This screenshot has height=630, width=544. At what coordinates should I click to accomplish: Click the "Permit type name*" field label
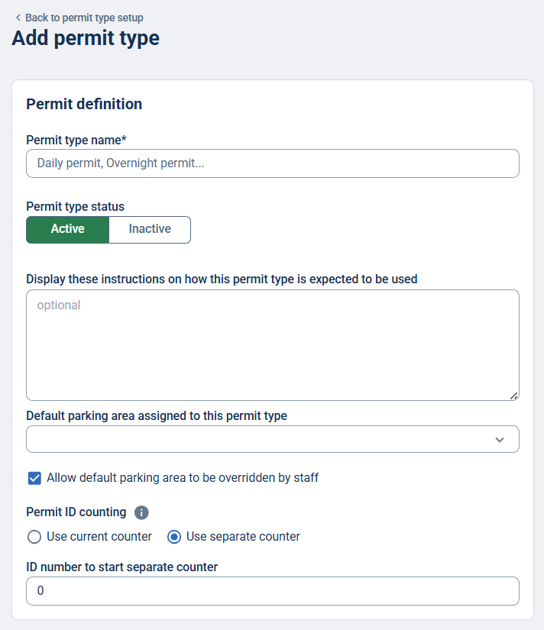click(76, 140)
